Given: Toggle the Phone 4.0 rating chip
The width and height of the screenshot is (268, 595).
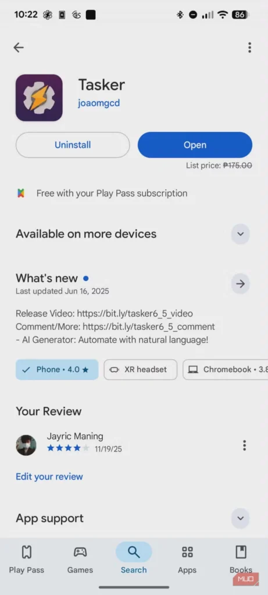Looking at the screenshot, I should pyautogui.click(x=57, y=370).
